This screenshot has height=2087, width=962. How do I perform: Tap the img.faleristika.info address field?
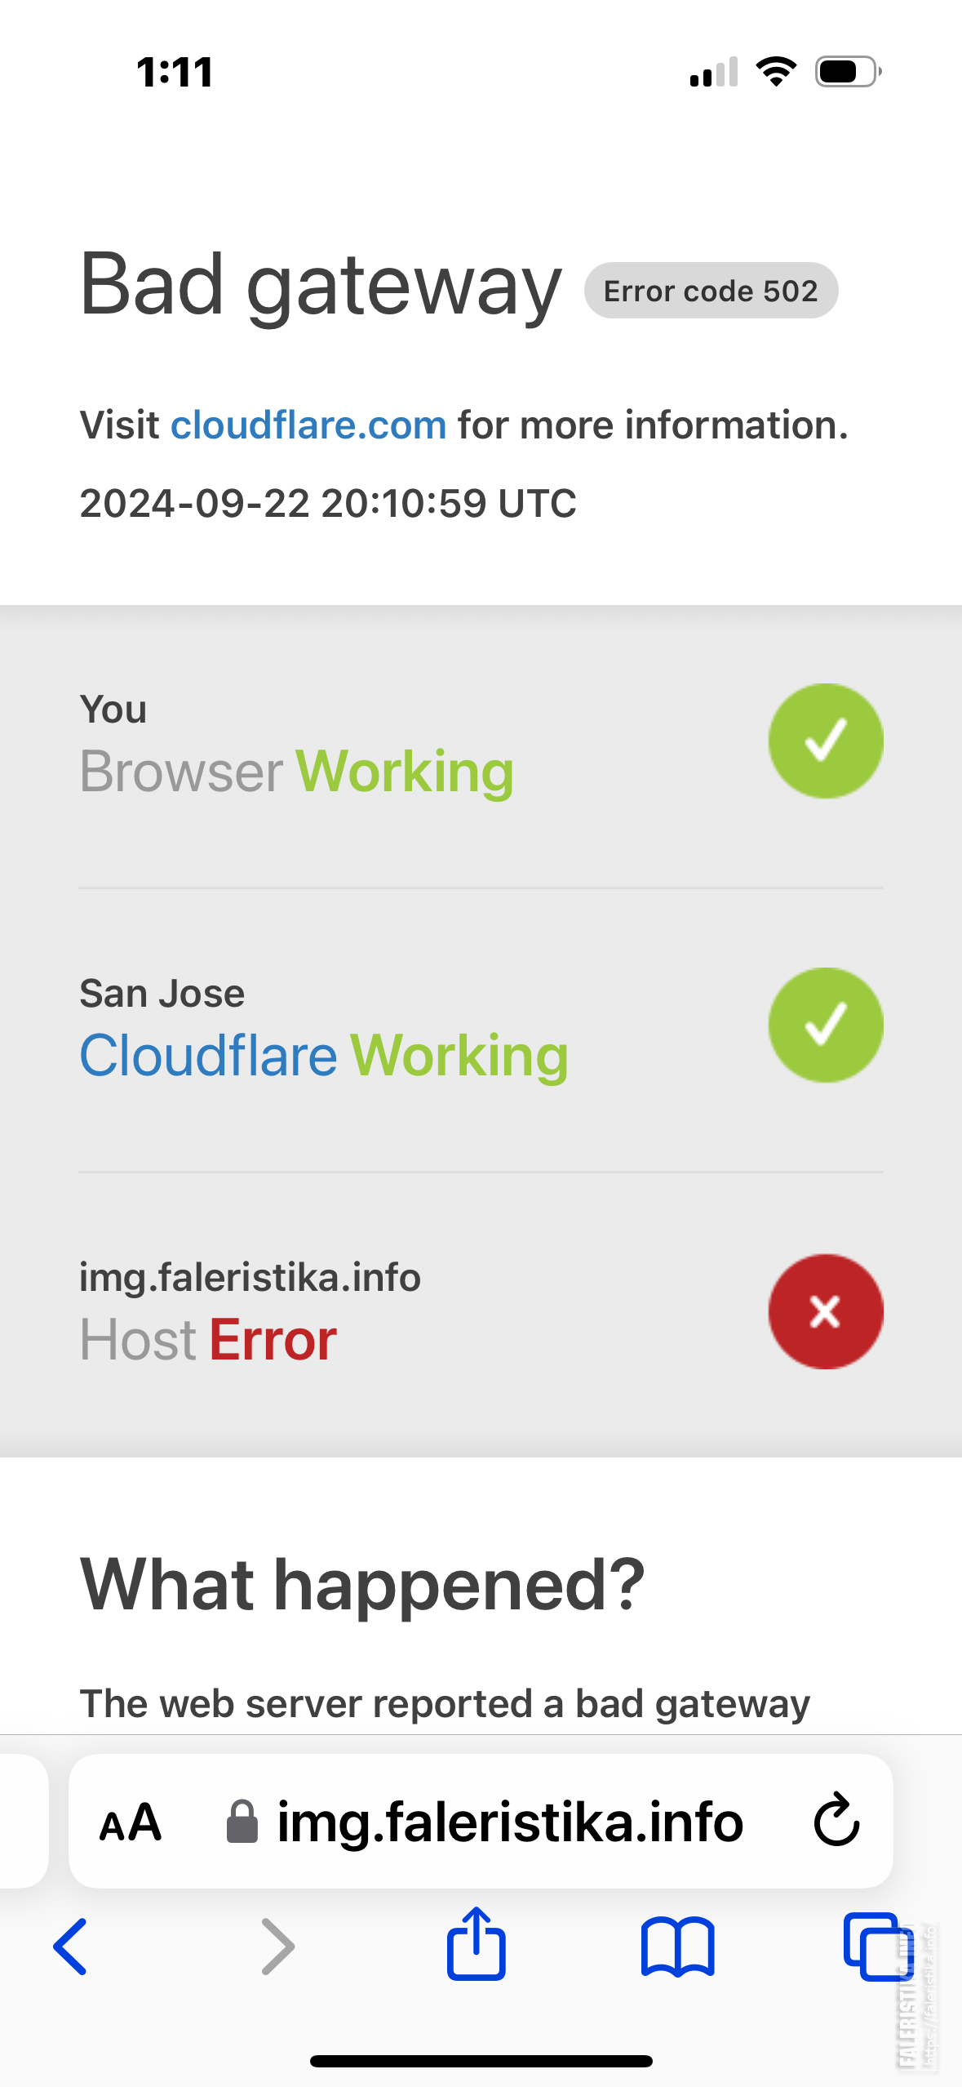(x=481, y=1821)
